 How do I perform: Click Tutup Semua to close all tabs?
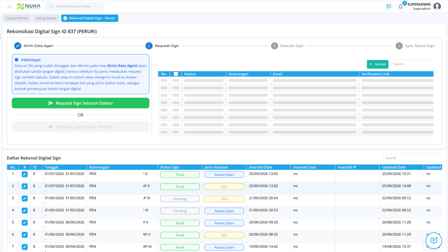pos(17,18)
